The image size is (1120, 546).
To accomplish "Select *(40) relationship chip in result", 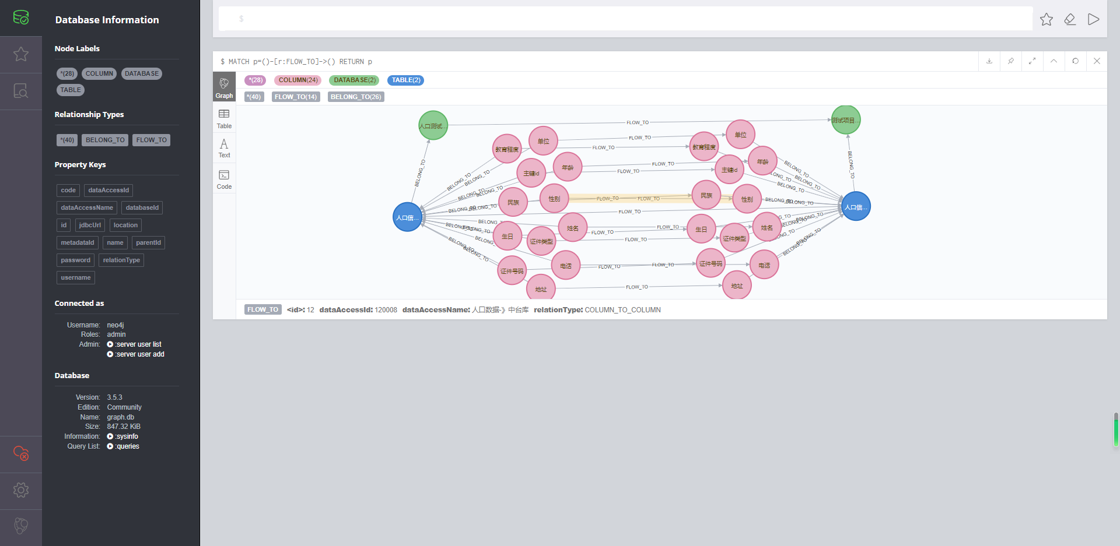I will click(x=254, y=97).
